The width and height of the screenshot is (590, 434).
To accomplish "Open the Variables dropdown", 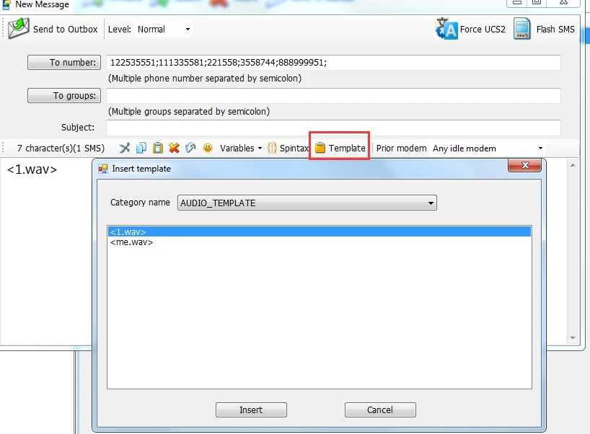I will point(241,149).
